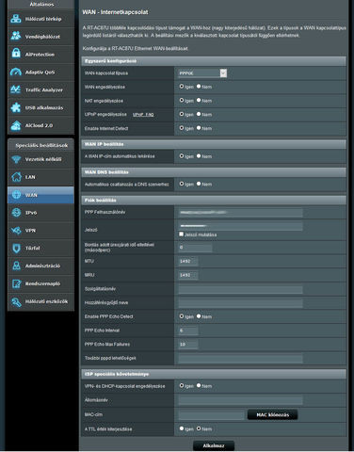Viewport: 354px width, 452px height.
Task: Click the Adminisztráció person icon
Action: (x=16, y=266)
